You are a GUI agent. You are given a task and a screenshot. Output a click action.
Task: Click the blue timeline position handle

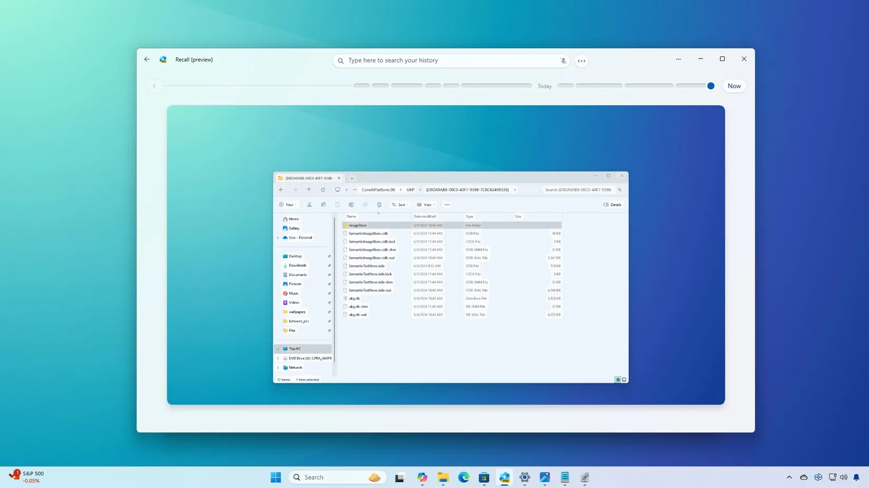[x=710, y=86]
